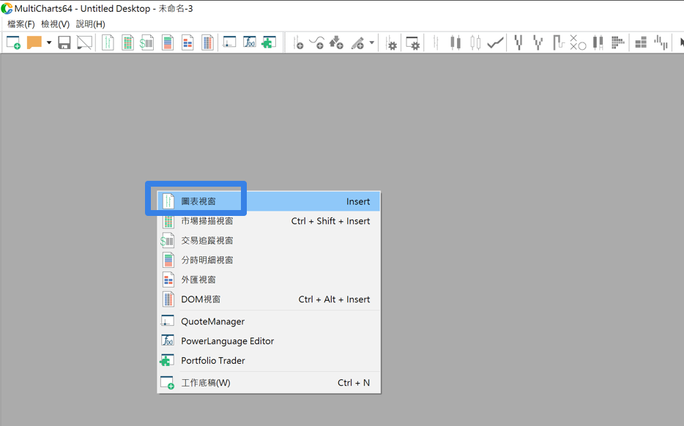Select the Heikin-Ashi candles icon with H

click(598, 42)
